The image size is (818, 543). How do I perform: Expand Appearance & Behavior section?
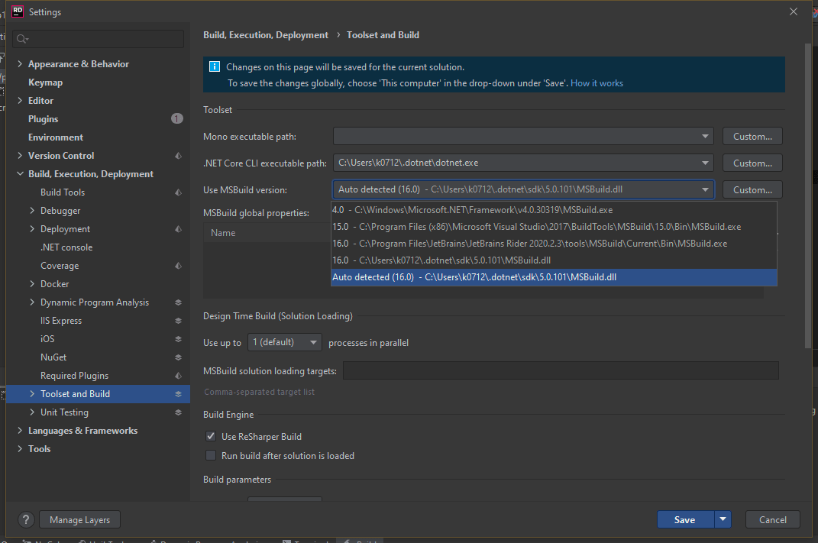20,63
